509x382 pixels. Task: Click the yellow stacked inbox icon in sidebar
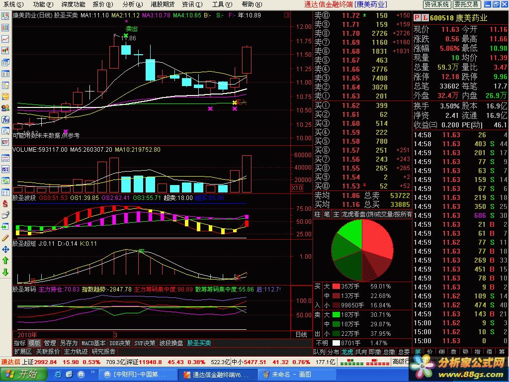click(x=5, y=97)
